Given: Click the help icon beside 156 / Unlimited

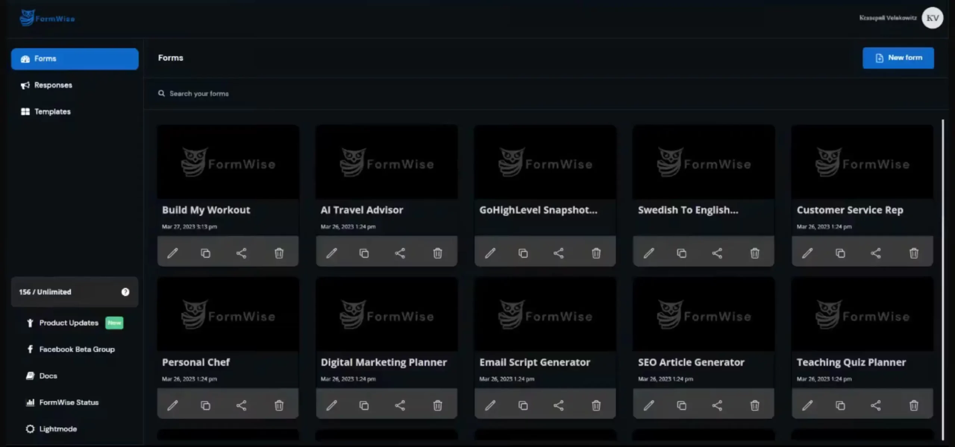Looking at the screenshot, I should pyautogui.click(x=125, y=292).
